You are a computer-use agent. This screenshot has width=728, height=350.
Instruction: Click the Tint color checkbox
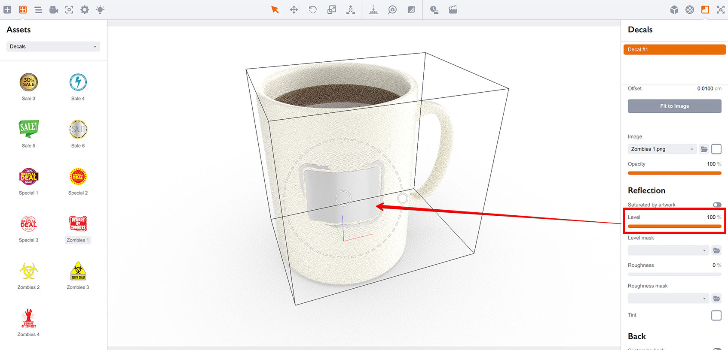[716, 315]
